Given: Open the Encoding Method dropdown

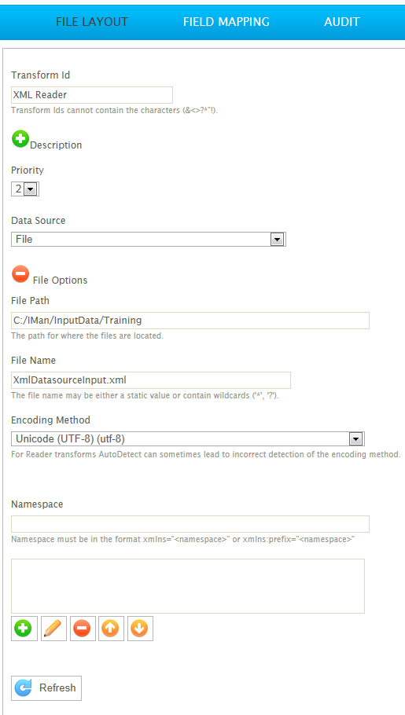Looking at the screenshot, I should point(188,438).
